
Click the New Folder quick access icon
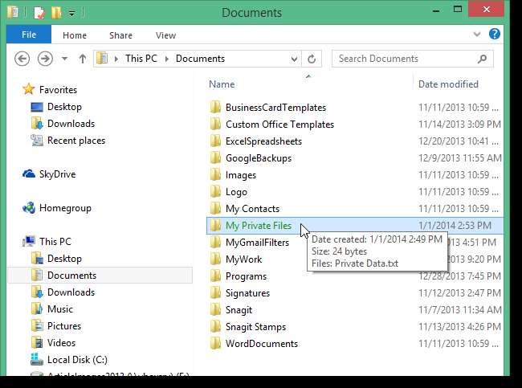pyautogui.click(x=56, y=13)
